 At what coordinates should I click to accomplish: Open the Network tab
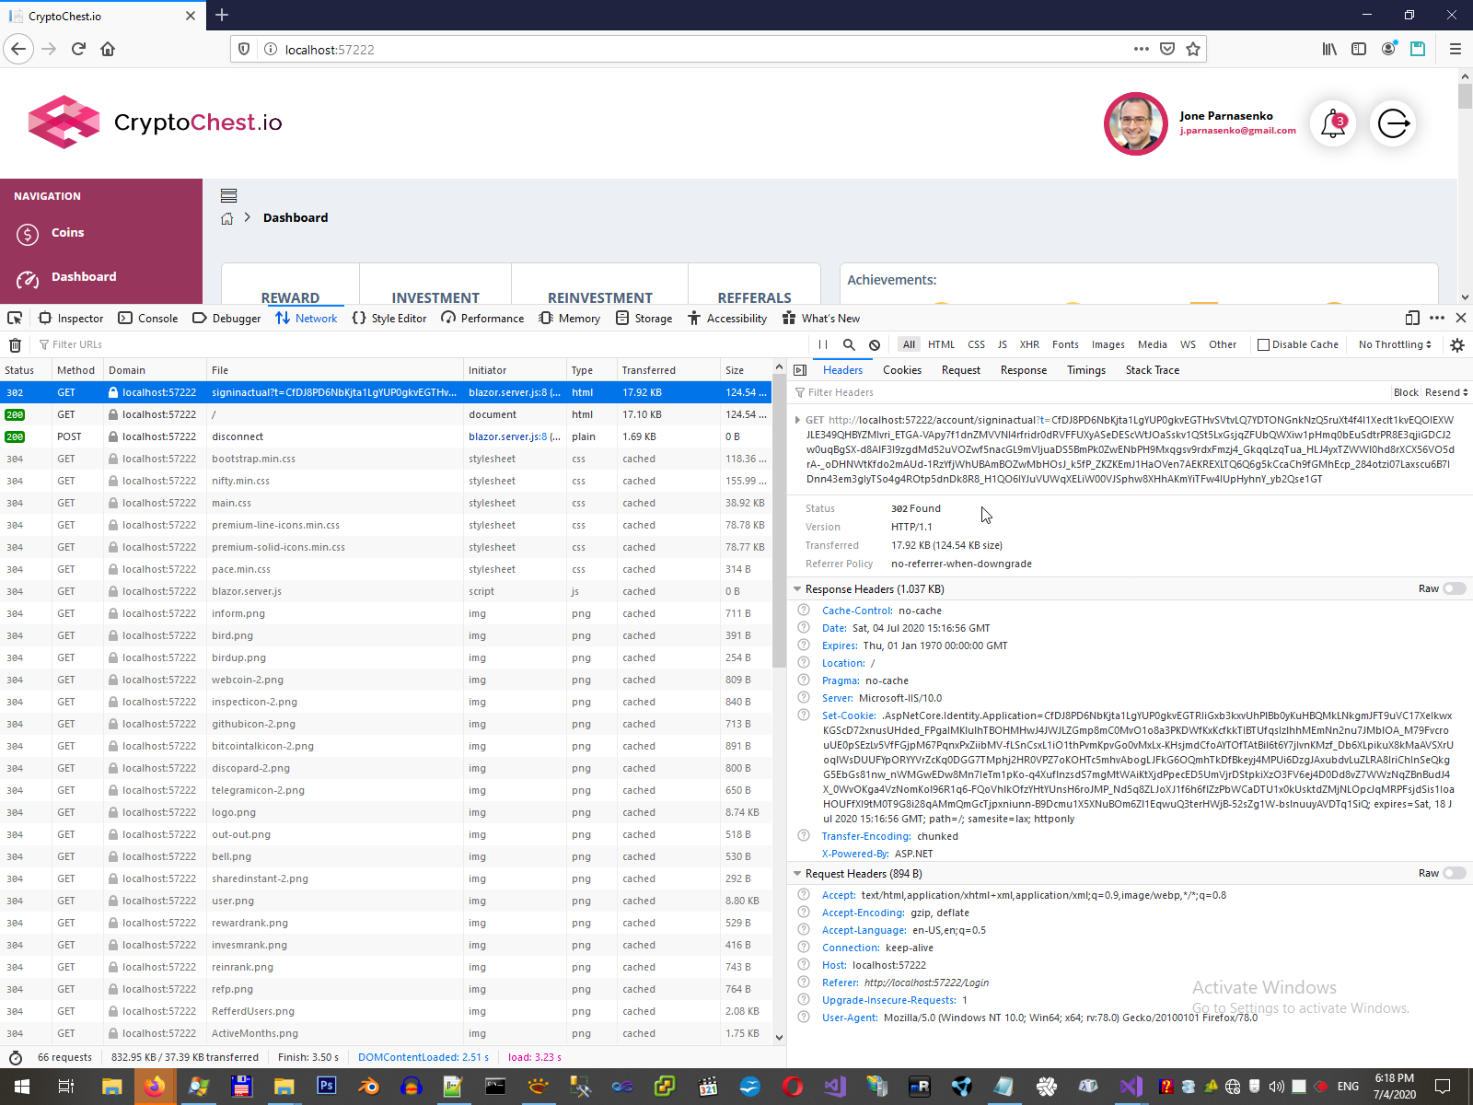[x=307, y=318]
